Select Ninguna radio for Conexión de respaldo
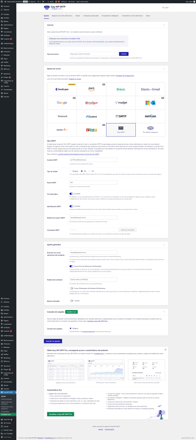This screenshot has width=196, height=440. click(71, 328)
